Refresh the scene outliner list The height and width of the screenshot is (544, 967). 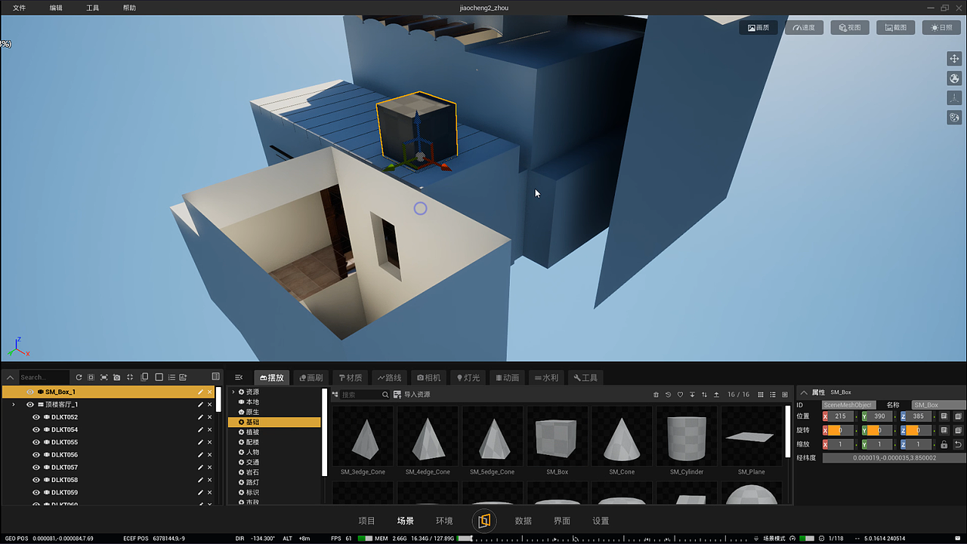[x=79, y=377]
